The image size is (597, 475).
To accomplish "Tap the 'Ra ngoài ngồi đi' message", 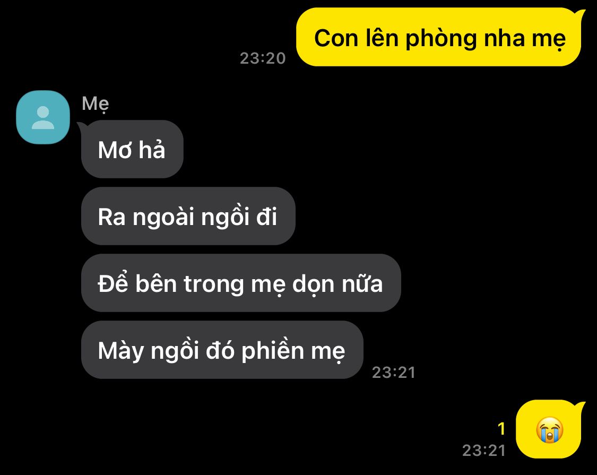I will pyautogui.click(x=188, y=216).
